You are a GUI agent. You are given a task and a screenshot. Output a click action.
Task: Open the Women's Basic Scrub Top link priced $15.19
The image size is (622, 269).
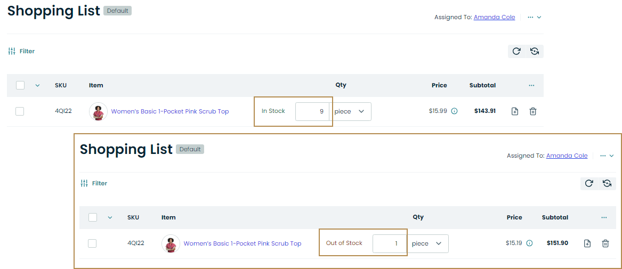[x=243, y=243]
